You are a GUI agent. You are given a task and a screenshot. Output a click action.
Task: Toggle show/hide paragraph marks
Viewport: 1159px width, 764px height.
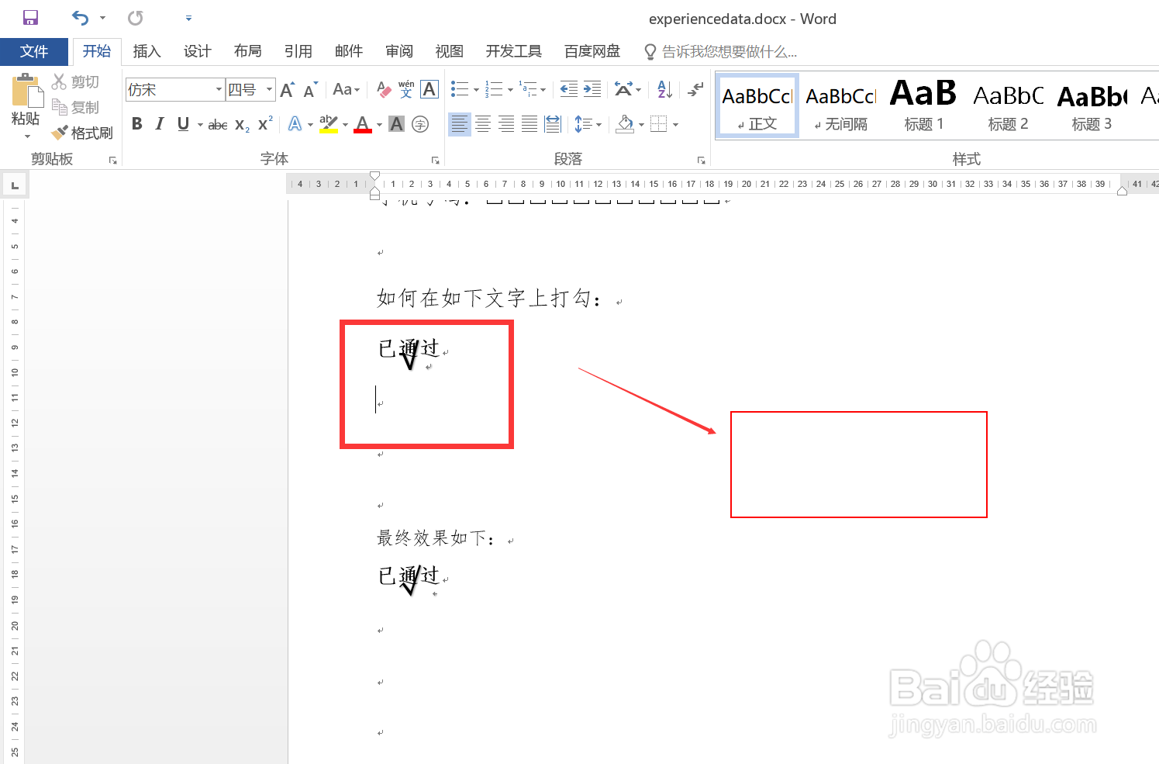click(x=695, y=90)
